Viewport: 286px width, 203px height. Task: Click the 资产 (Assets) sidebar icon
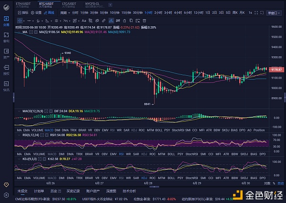(x=6, y=54)
